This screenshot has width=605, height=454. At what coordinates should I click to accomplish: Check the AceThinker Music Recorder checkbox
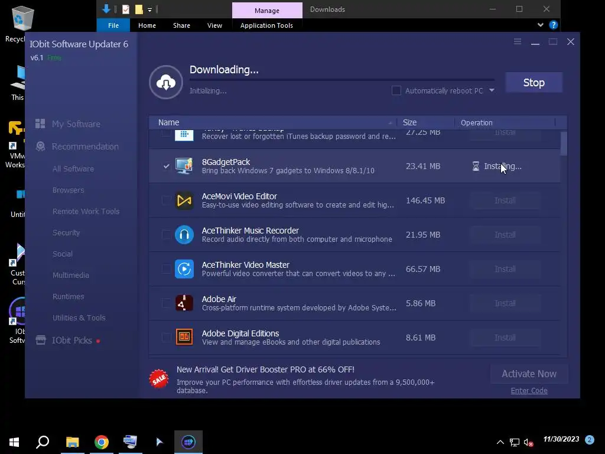coord(166,235)
